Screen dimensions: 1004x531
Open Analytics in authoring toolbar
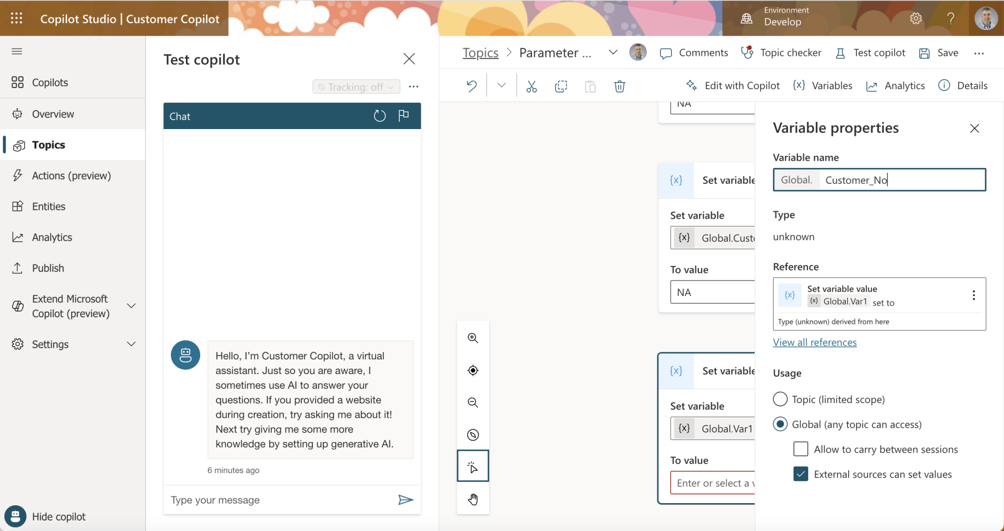pyautogui.click(x=896, y=85)
